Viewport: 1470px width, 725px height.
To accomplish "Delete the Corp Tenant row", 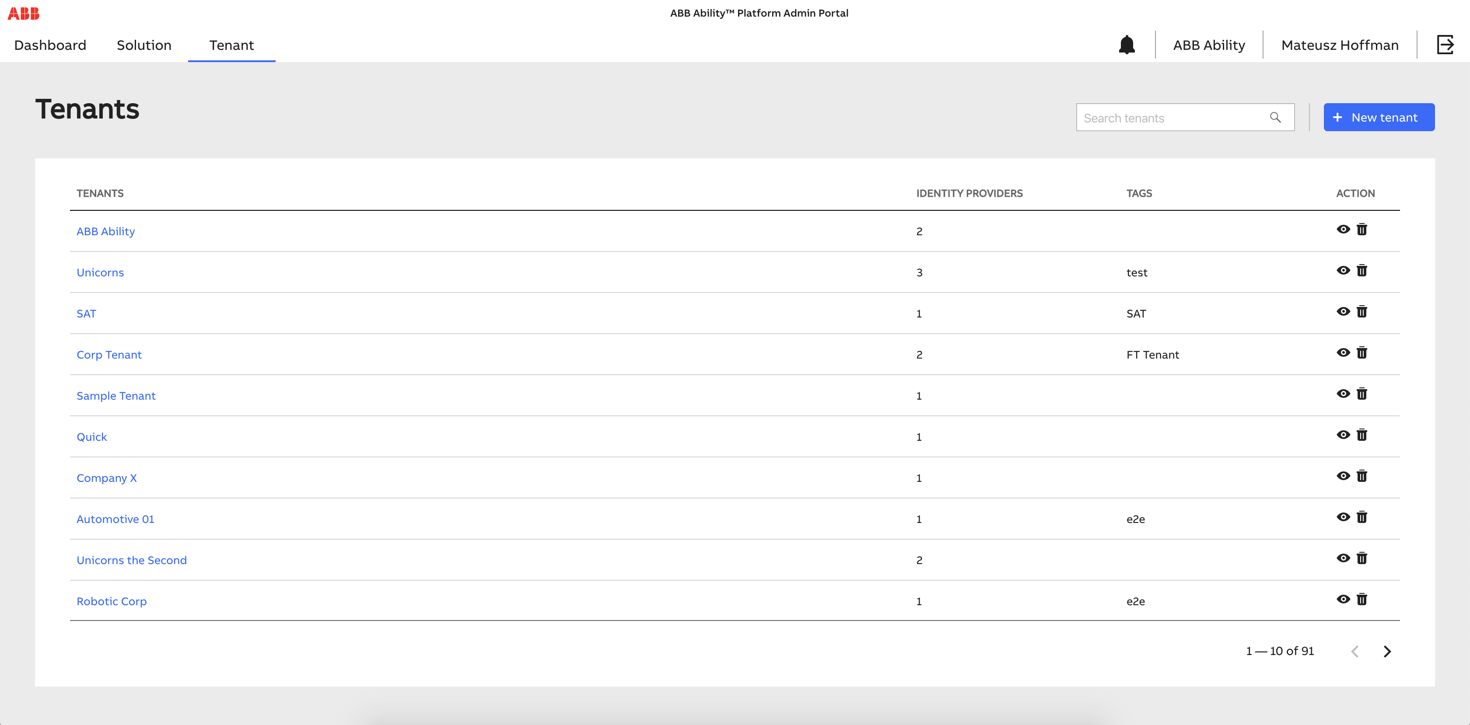I will click(1361, 352).
